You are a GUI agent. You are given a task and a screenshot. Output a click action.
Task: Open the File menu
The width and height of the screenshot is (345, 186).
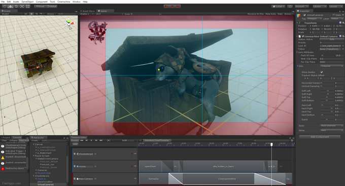coord(3,2)
